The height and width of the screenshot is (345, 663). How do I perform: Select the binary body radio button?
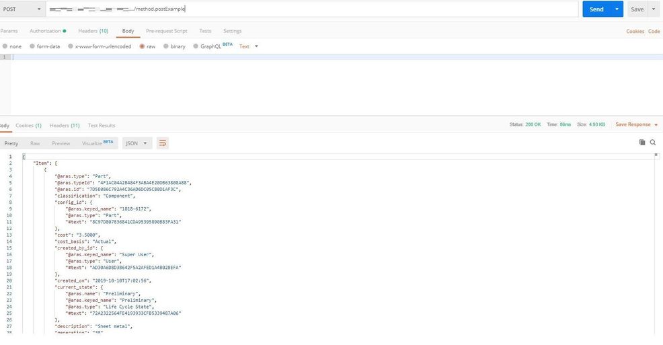coord(166,46)
